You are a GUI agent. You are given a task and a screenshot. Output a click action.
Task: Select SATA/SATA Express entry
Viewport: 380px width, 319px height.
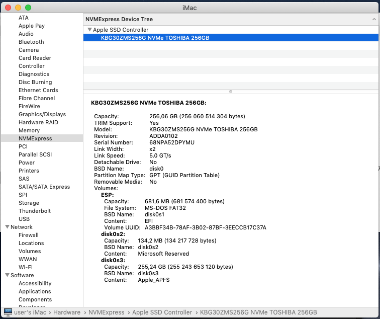point(44,187)
